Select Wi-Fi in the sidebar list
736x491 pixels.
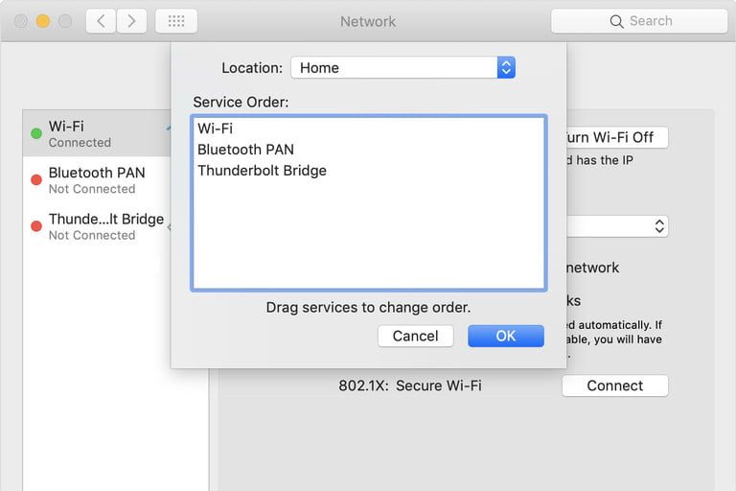[x=96, y=133]
